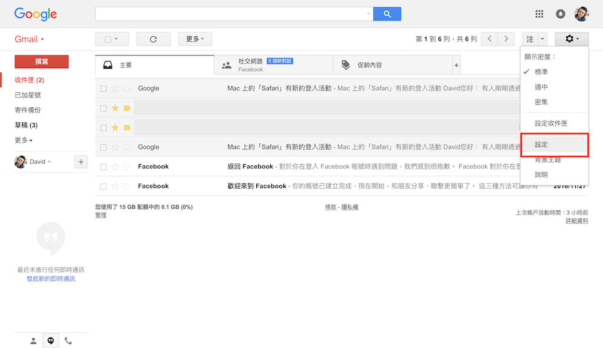The height and width of the screenshot is (348, 603).
Task: Open the settings gear menu
Action: [572, 39]
